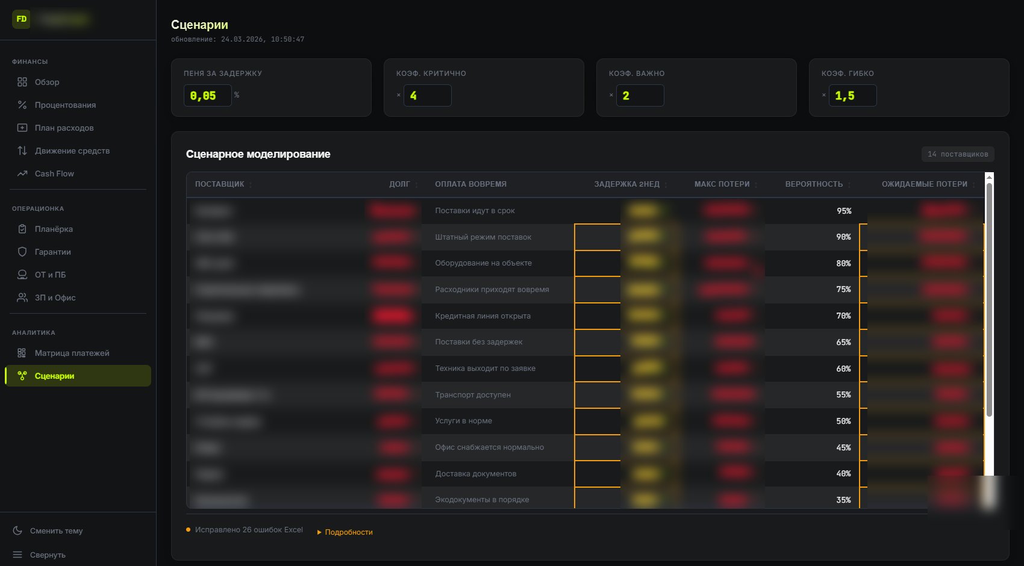Click the plus-box icon beside План расходов
1024x566 pixels.
pyautogui.click(x=22, y=128)
